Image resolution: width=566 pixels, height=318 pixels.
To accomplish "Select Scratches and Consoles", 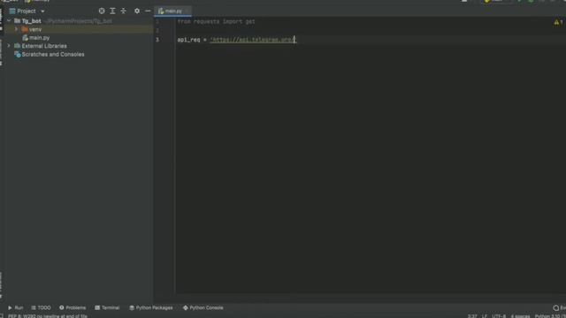I will (x=53, y=55).
